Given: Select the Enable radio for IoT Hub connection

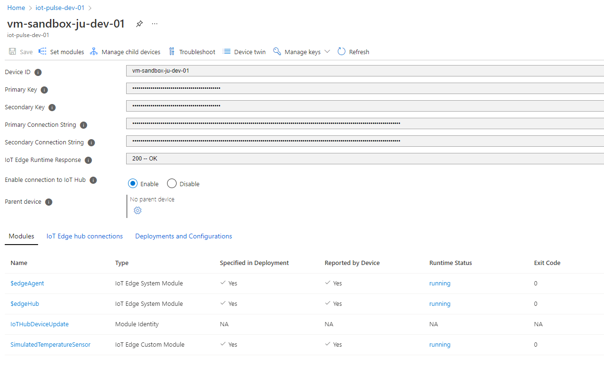Looking at the screenshot, I should click(x=132, y=183).
